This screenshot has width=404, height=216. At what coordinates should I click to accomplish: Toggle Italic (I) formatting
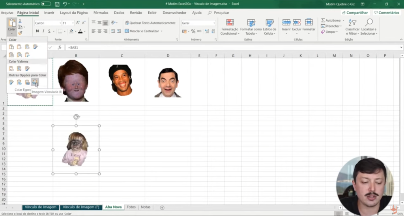click(x=43, y=31)
